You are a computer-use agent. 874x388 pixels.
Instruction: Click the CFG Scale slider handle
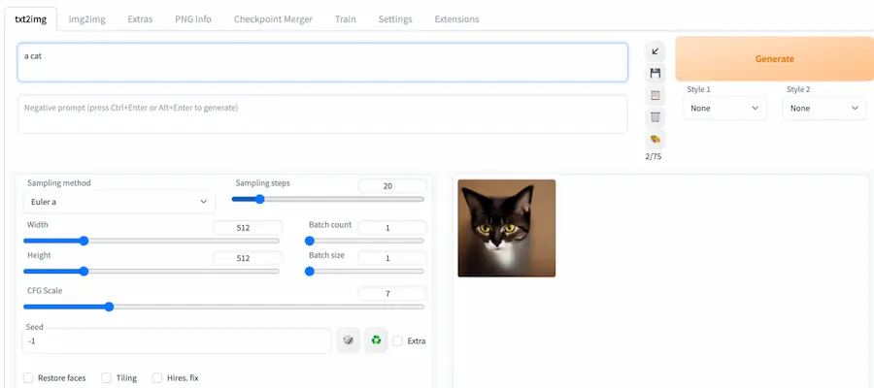coord(109,307)
